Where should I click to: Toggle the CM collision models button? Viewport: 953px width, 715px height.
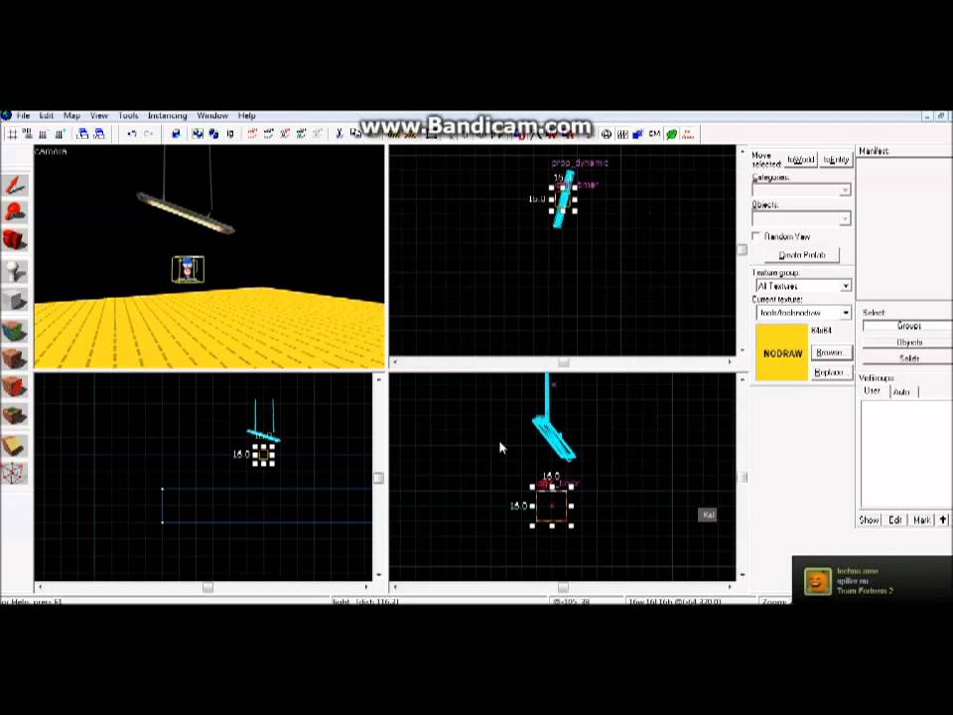pos(654,134)
